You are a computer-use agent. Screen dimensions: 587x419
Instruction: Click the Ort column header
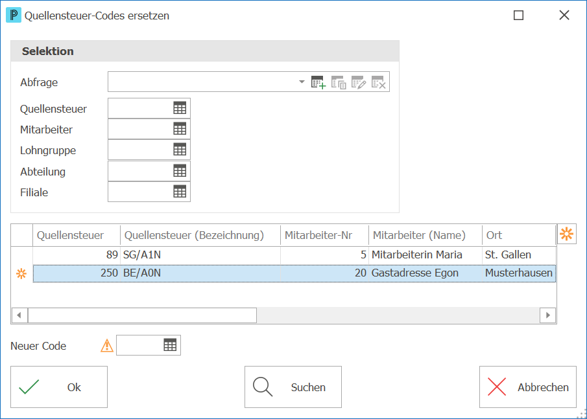[x=519, y=235]
